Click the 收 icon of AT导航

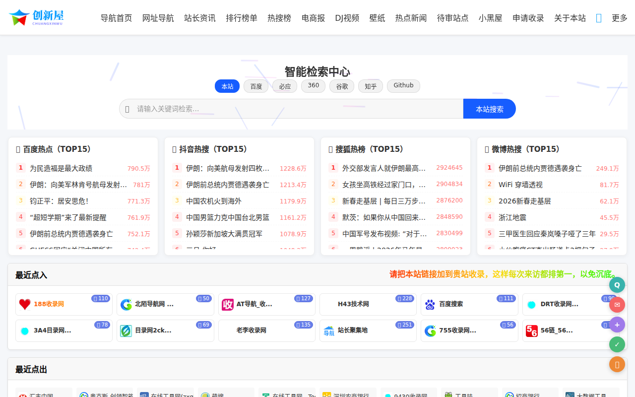(227, 304)
